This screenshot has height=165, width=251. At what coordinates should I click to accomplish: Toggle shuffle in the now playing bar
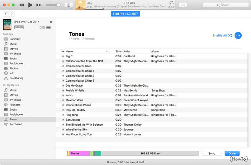[89, 3]
